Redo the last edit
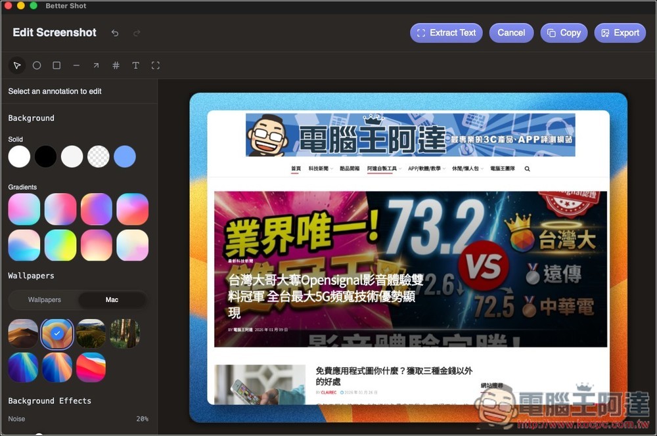 137,32
